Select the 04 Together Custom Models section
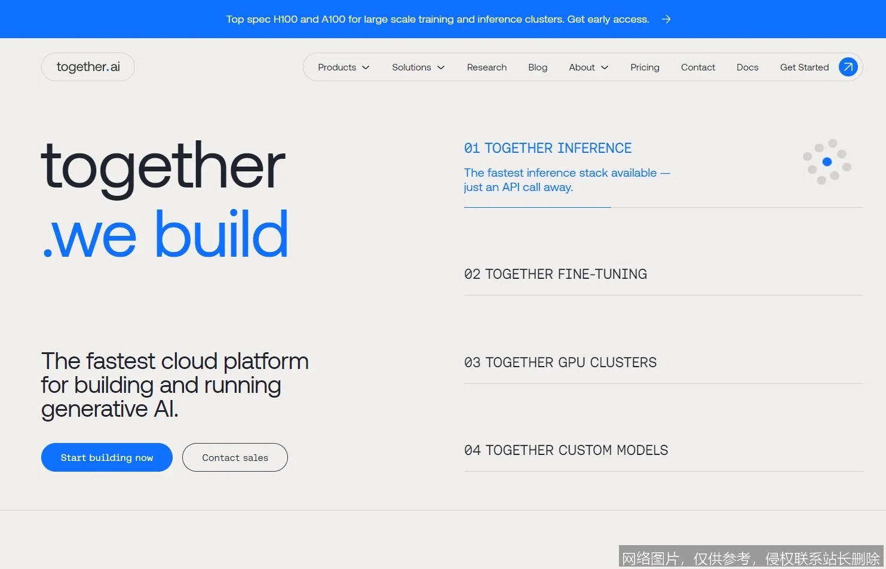The image size is (886, 569). [566, 450]
